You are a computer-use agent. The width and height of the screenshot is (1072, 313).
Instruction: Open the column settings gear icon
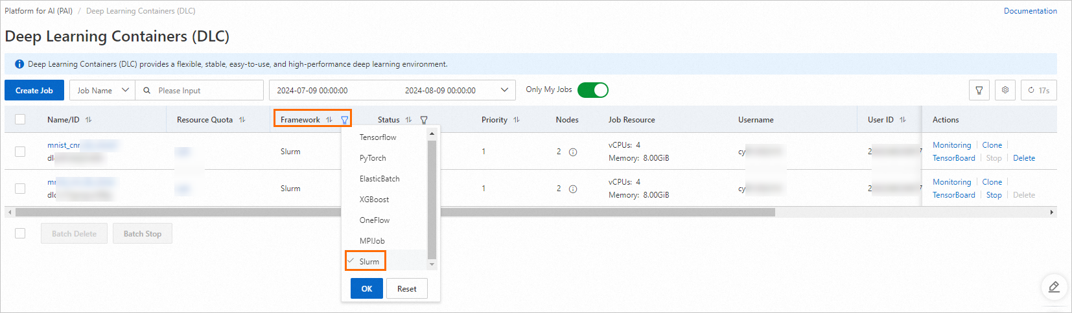point(1005,90)
